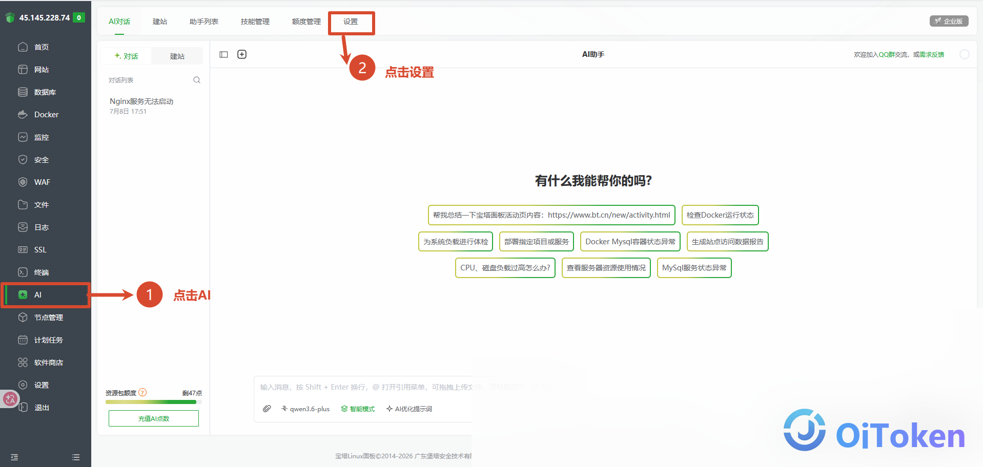Open the WAF globe icon
983x467 pixels.
pyautogui.click(x=23, y=182)
